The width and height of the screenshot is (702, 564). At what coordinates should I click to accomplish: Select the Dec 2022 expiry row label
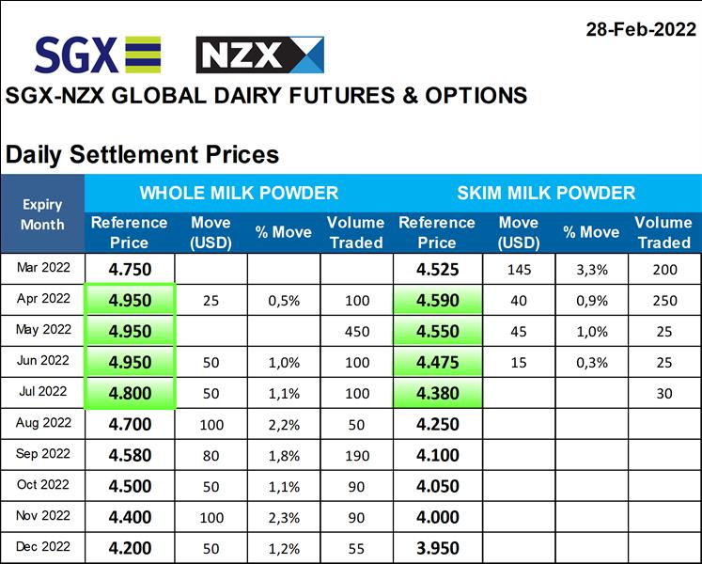pos(43,546)
